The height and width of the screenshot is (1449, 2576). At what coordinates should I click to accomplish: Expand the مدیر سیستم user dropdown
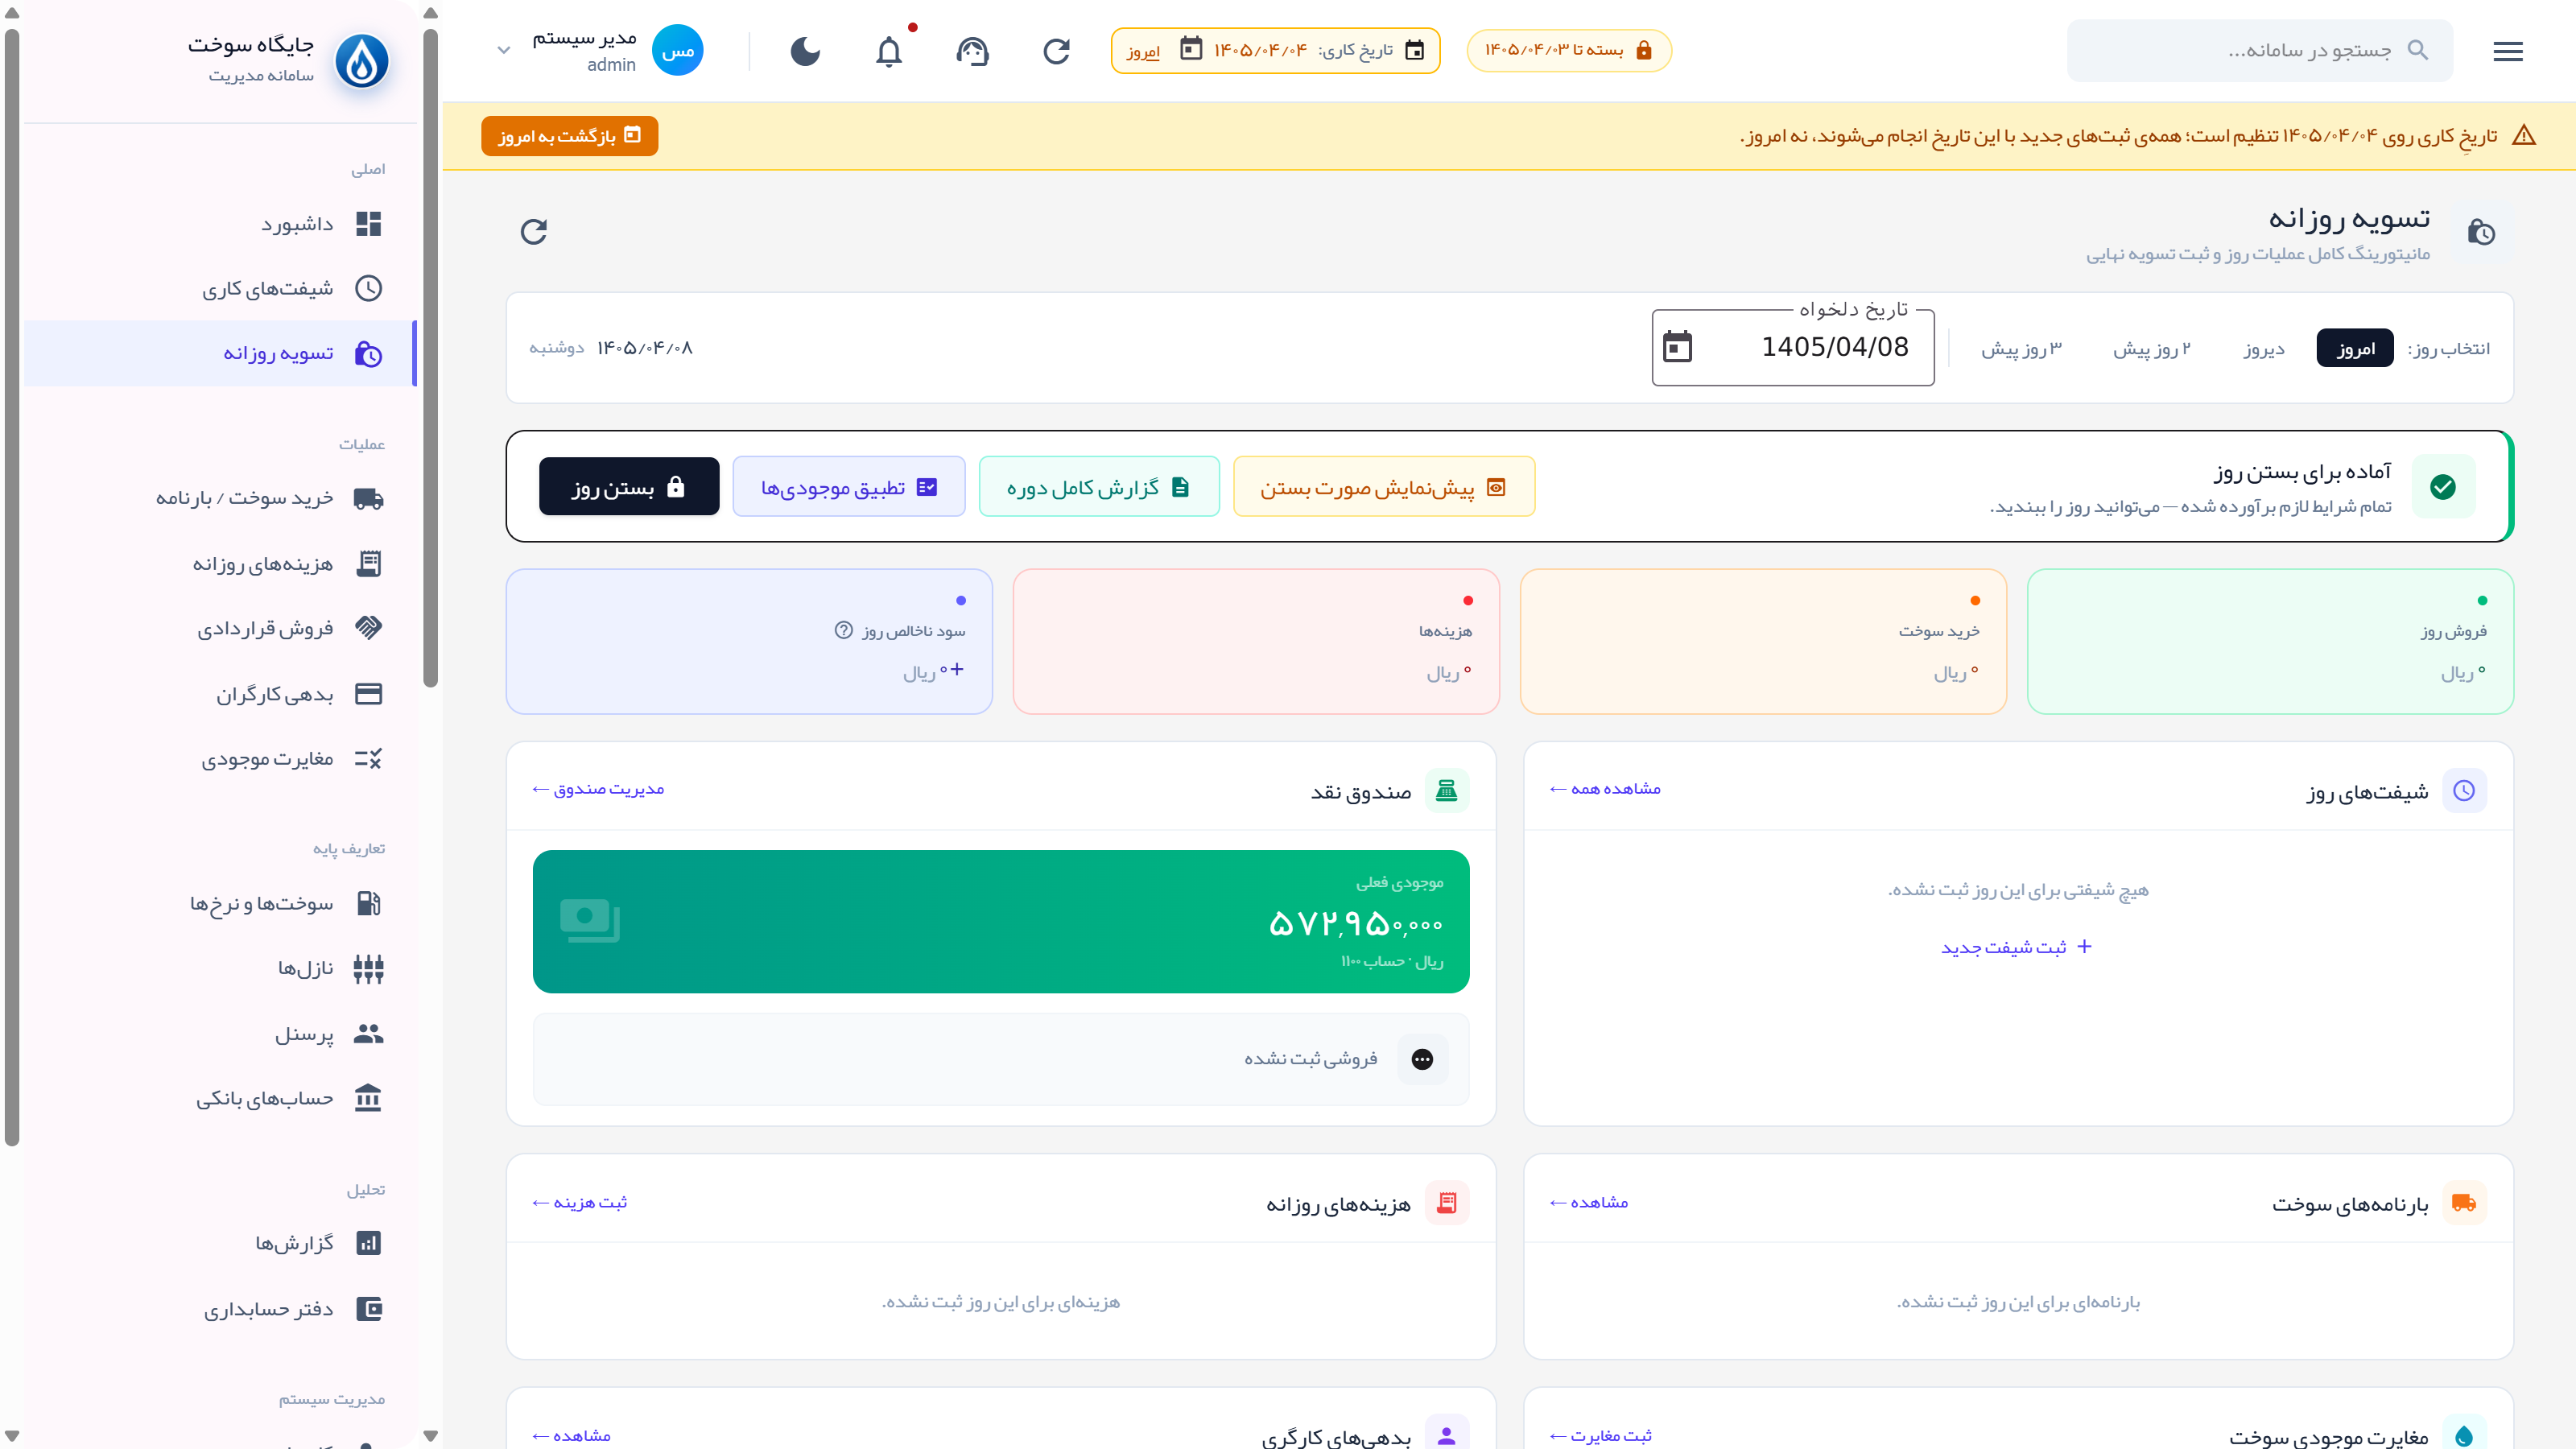coord(504,50)
